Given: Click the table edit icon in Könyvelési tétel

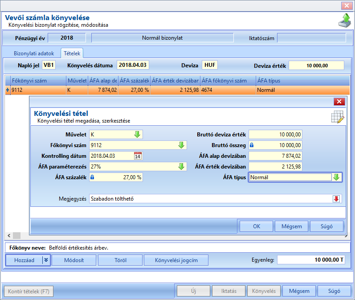Looking at the screenshot, I should tap(338, 117).
